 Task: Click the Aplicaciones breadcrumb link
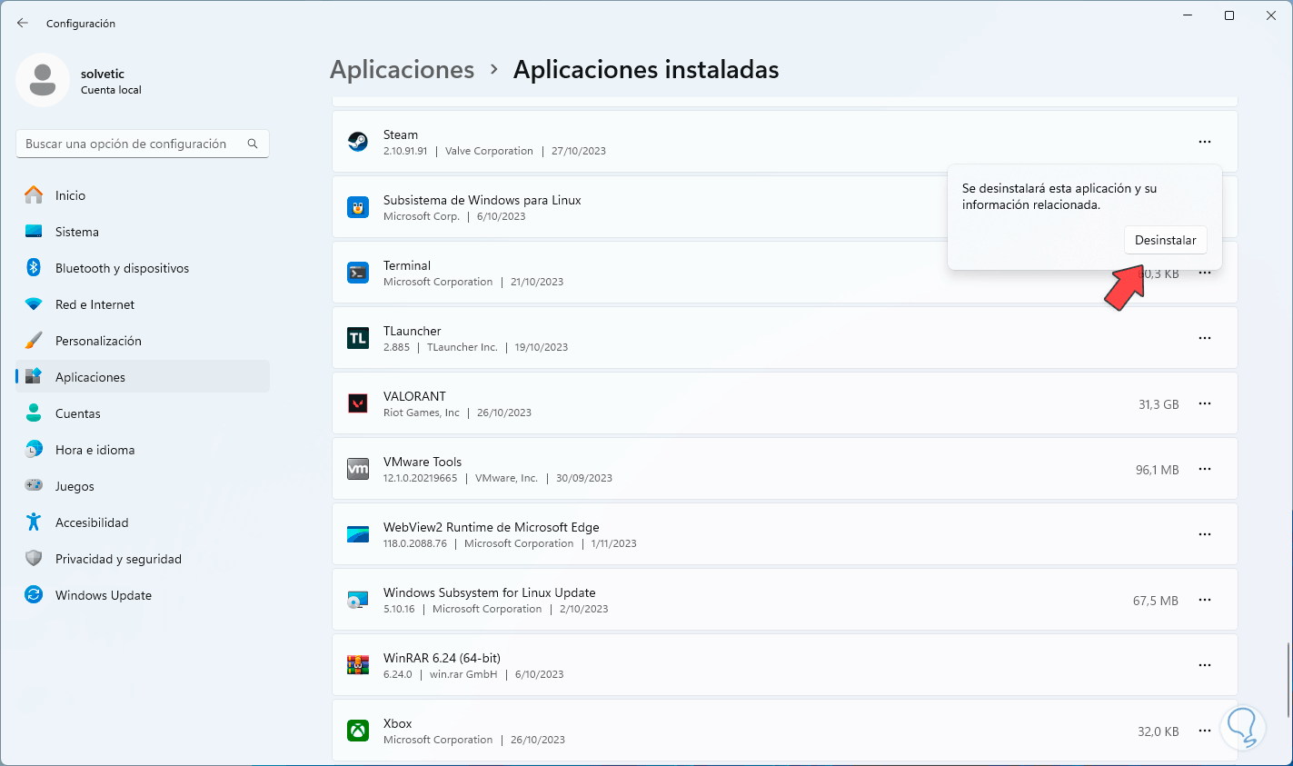(403, 70)
